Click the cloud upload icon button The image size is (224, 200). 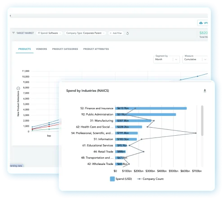point(201,23)
